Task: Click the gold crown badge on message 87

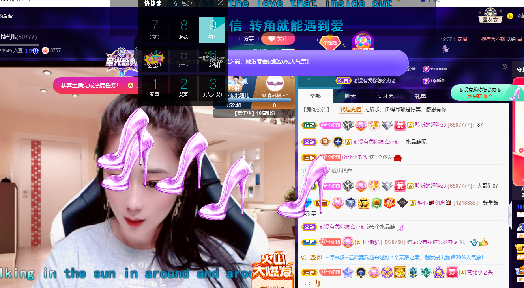Action: pos(374,125)
